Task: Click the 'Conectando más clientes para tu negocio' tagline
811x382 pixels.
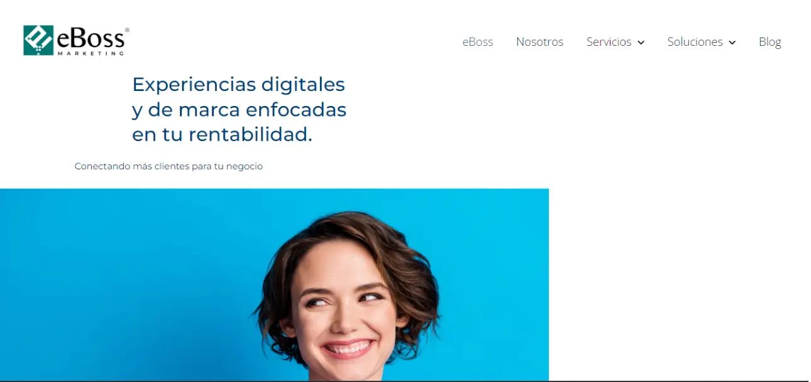Action: click(x=168, y=166)
